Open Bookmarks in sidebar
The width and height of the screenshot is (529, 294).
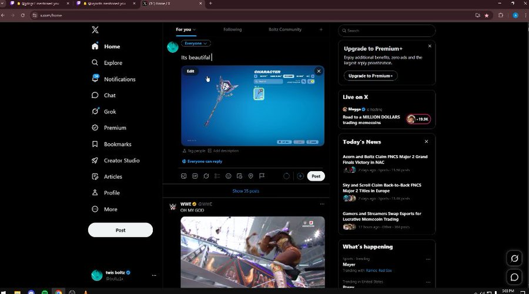pyautogui.click(x=111, y=144)
